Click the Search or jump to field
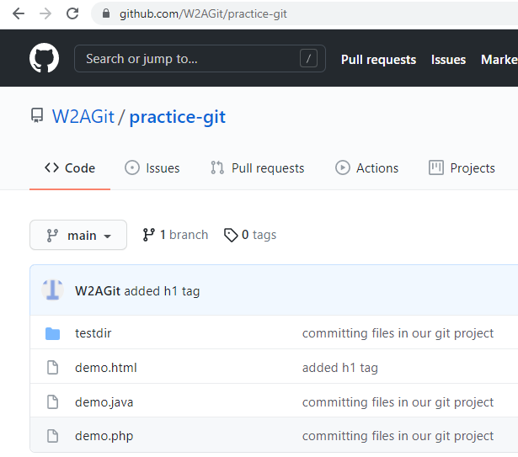This screenshot has width=518, height=457. [x=200, y=59]
